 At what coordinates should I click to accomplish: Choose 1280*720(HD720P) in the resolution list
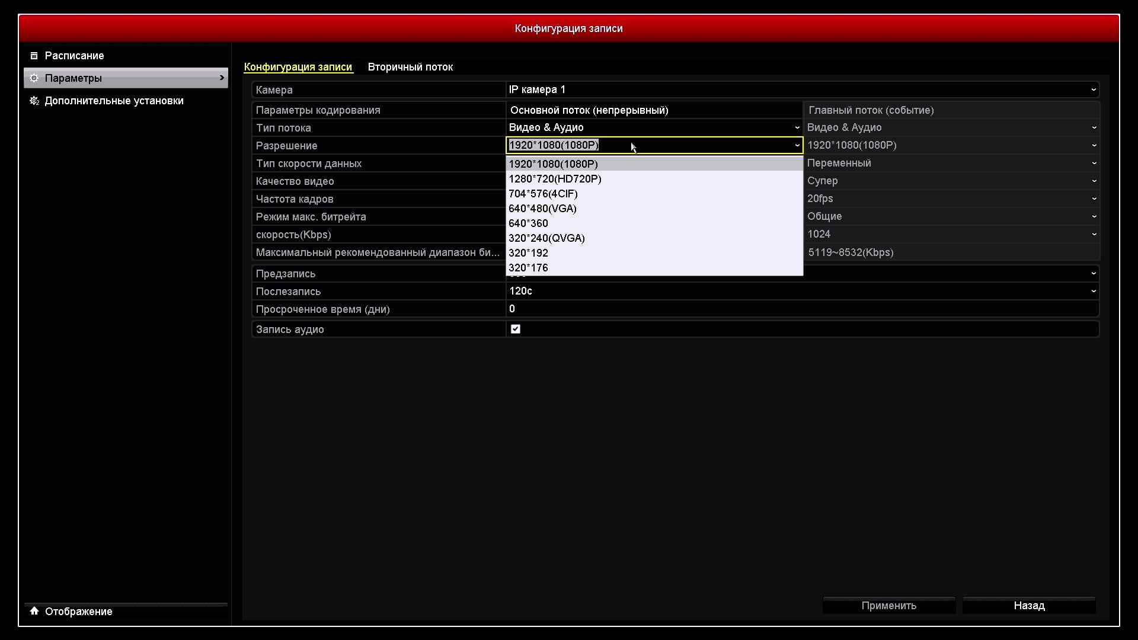pos(654,179)
